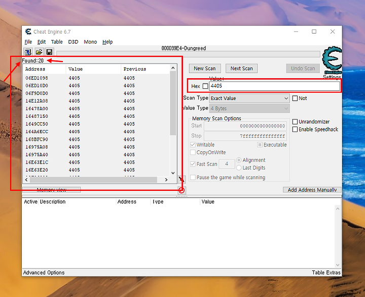365x297 pixels.
Task: Open the D3D menu
Action: pos(73,42)
